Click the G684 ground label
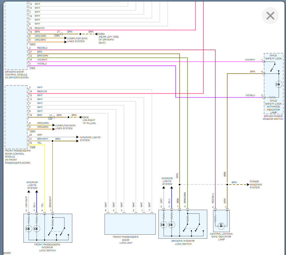The height and width of the screenshot is (255, 286). 101,34
